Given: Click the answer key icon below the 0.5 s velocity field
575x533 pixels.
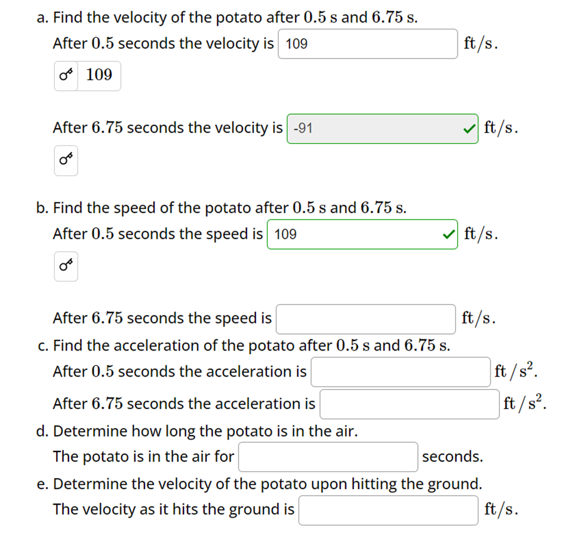Looking at the screenshot, I should pos(65,76).
